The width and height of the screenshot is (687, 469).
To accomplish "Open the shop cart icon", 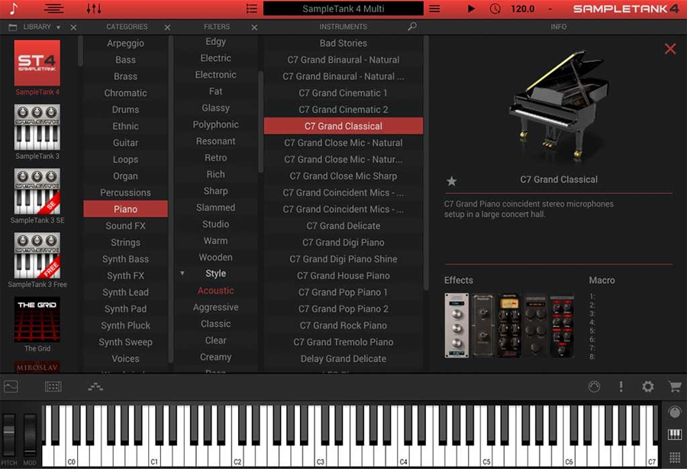I will (x=675, y=387).
